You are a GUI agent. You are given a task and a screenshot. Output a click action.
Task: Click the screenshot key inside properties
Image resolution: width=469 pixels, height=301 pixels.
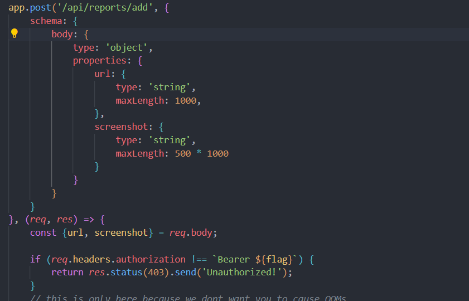pyautogui.click(x=121, y=127)
